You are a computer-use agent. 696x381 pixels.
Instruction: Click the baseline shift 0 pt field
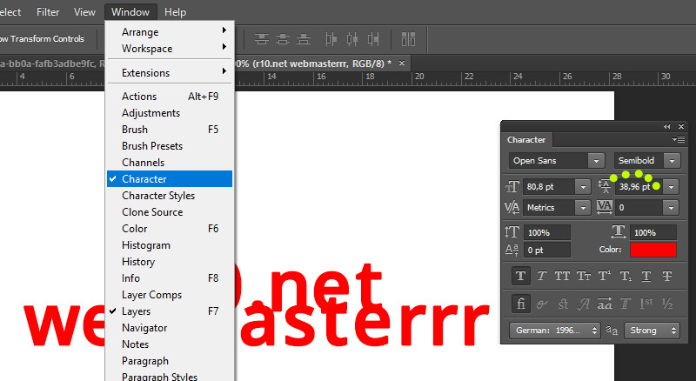pyautogui.click(x=547, y=250)
